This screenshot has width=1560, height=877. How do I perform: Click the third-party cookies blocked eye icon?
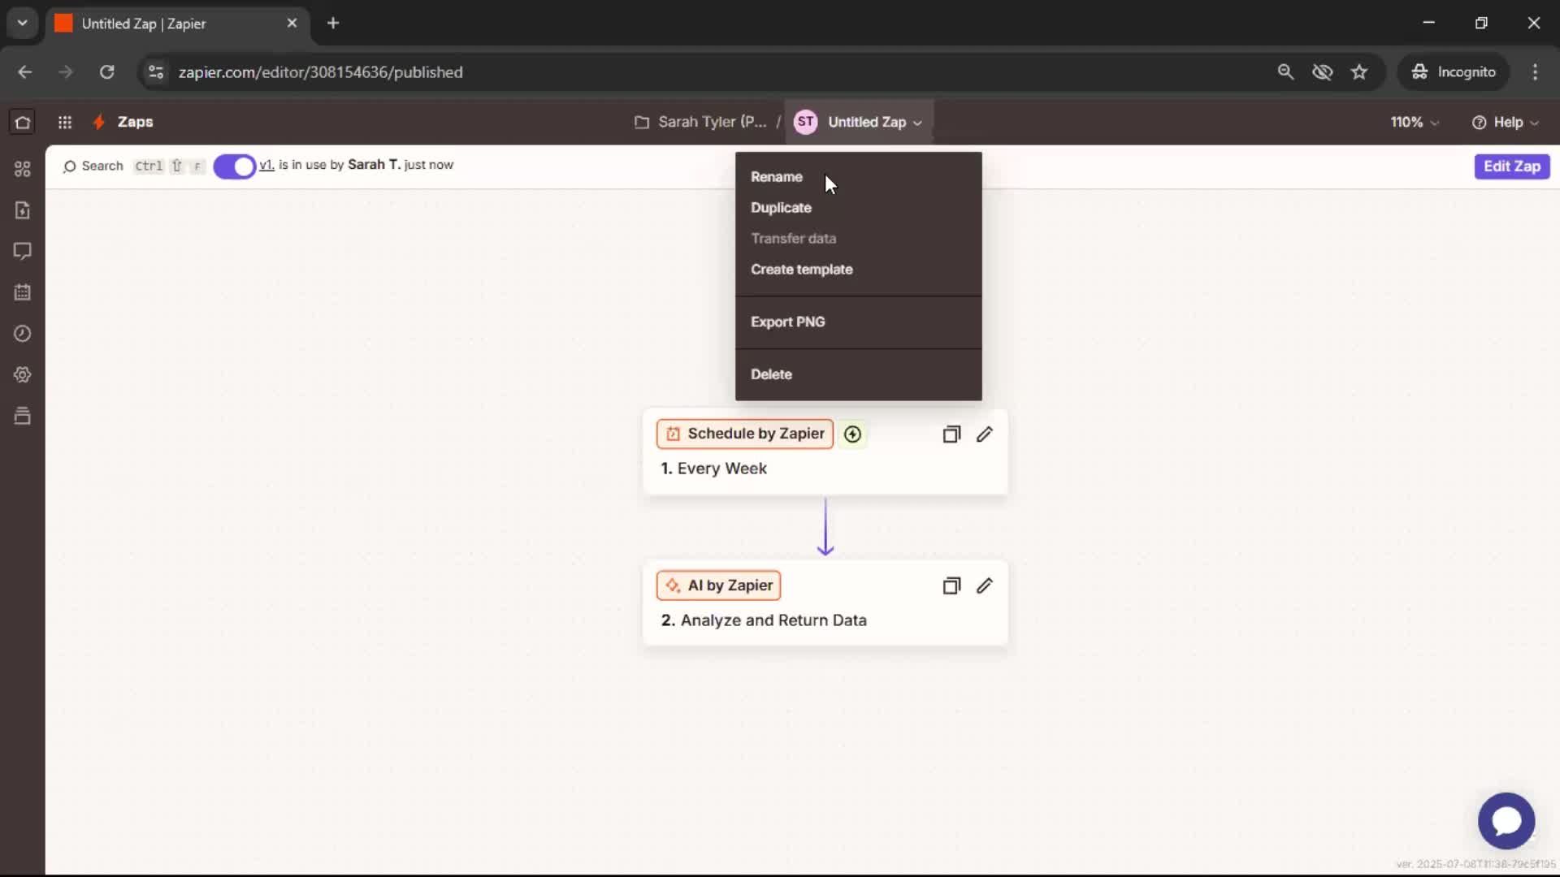coord(1323,71)
